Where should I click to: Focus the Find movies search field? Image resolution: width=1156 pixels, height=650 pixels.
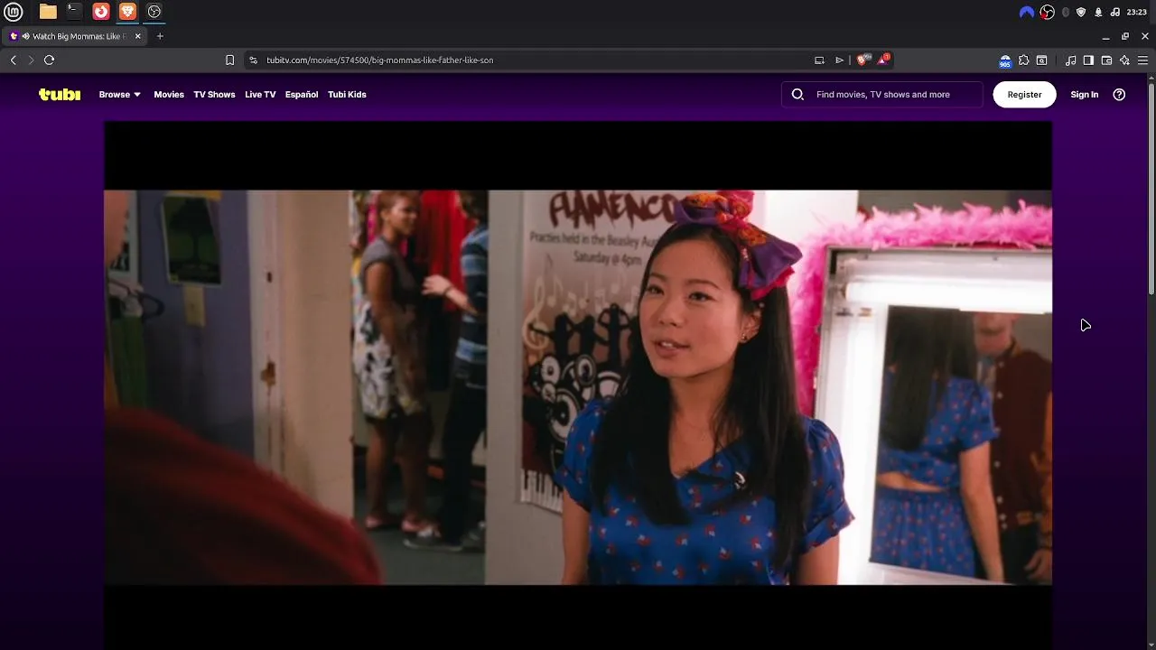tap(882, 95)
